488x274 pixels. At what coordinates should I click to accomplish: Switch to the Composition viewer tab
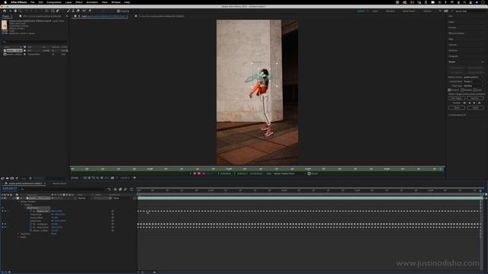[161, 16]
